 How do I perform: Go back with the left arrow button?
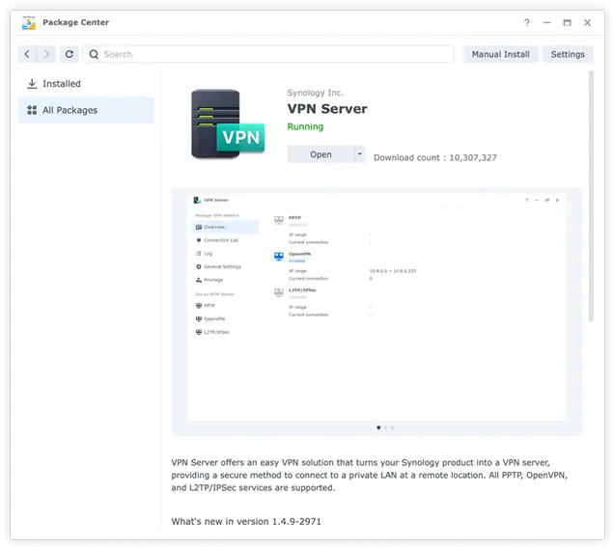(27, 54)
